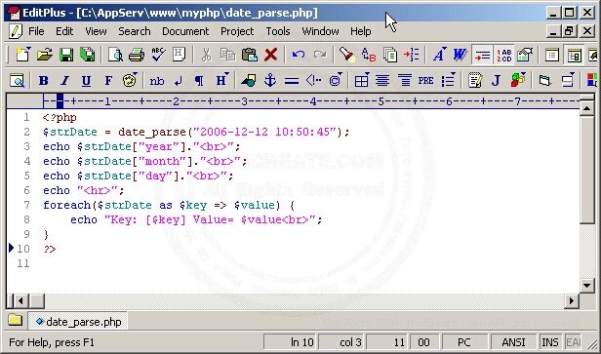
Task: Open the object/applet dropdown
Action: pos(518,80)
